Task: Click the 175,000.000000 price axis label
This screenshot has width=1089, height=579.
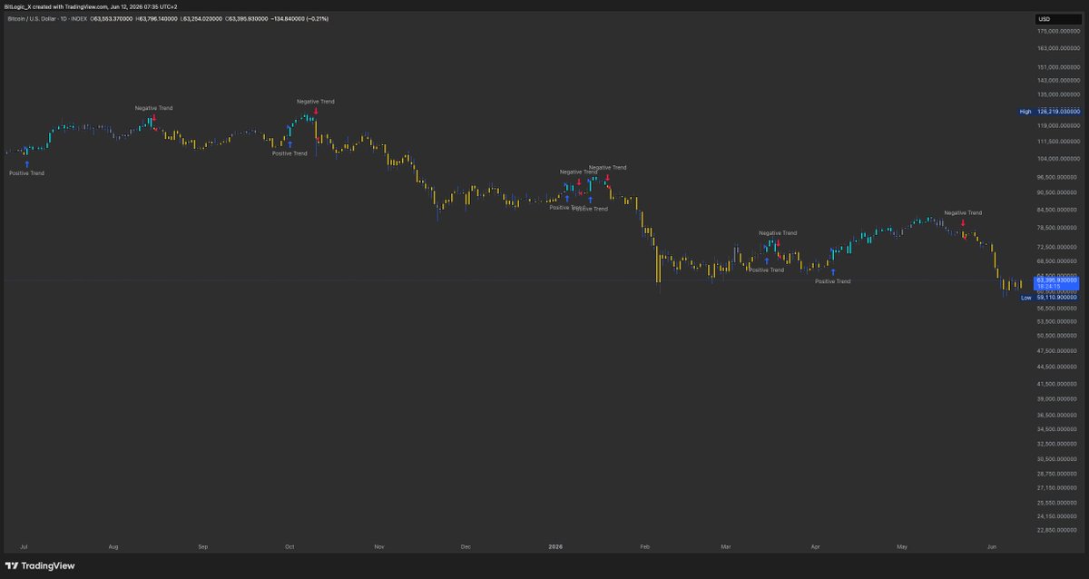Action: (x=1057, y=33)
